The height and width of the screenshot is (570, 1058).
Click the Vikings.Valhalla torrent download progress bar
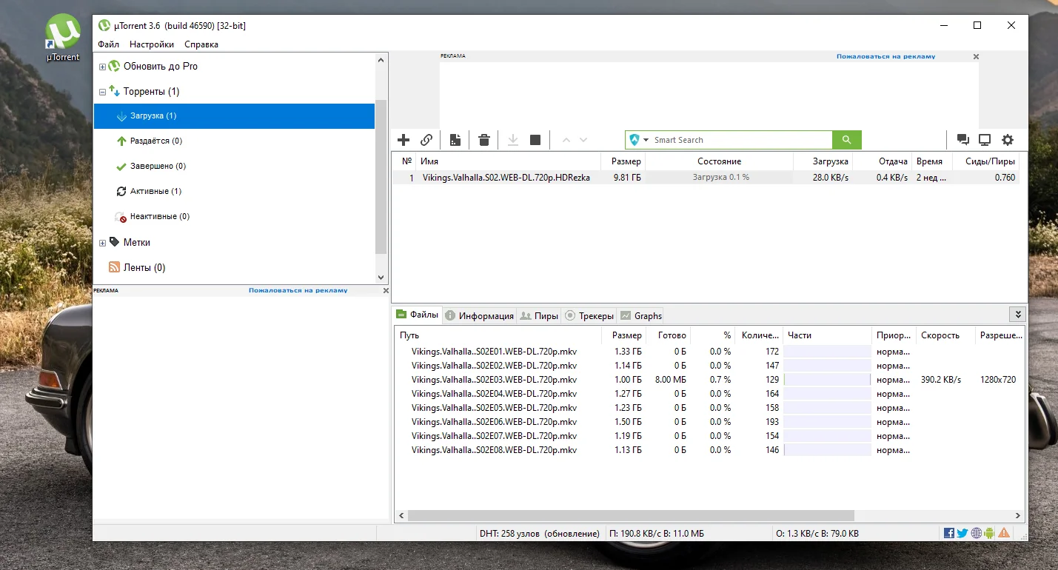[x=720, y=178]
